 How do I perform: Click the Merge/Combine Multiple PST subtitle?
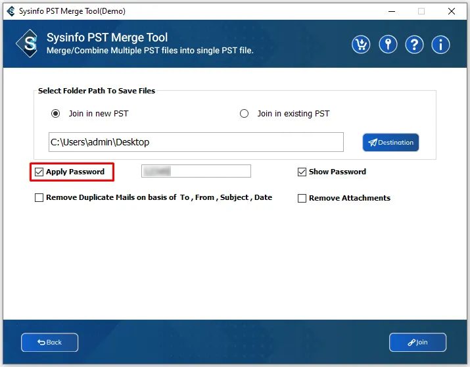pos(150,51)
